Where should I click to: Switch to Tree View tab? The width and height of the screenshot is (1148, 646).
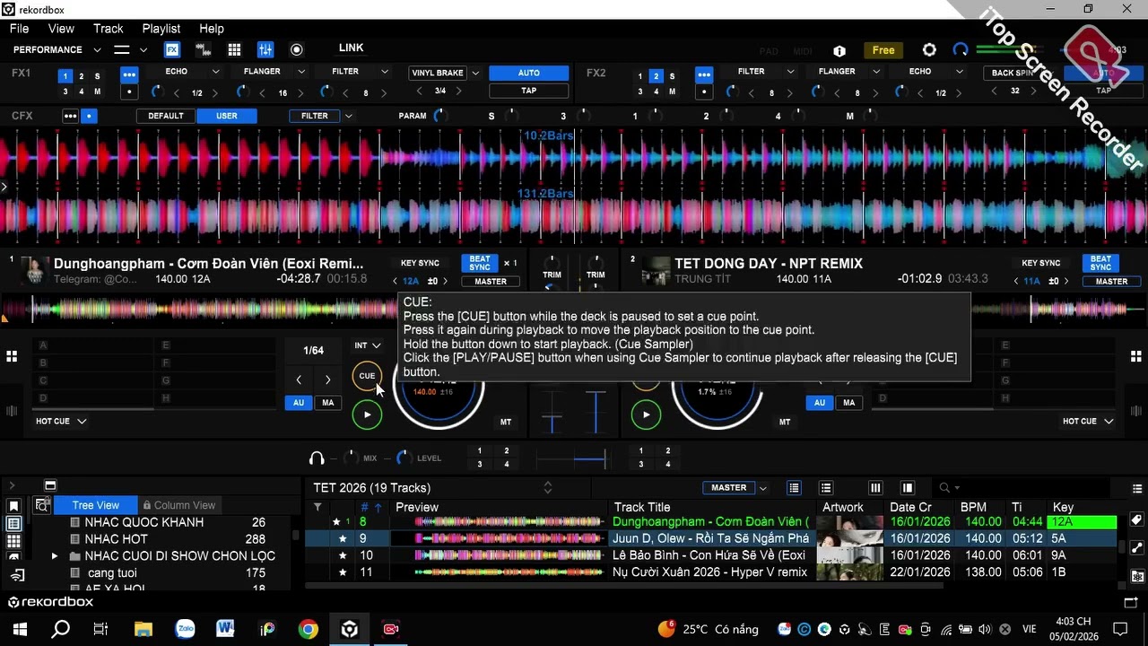click(95, 505)
